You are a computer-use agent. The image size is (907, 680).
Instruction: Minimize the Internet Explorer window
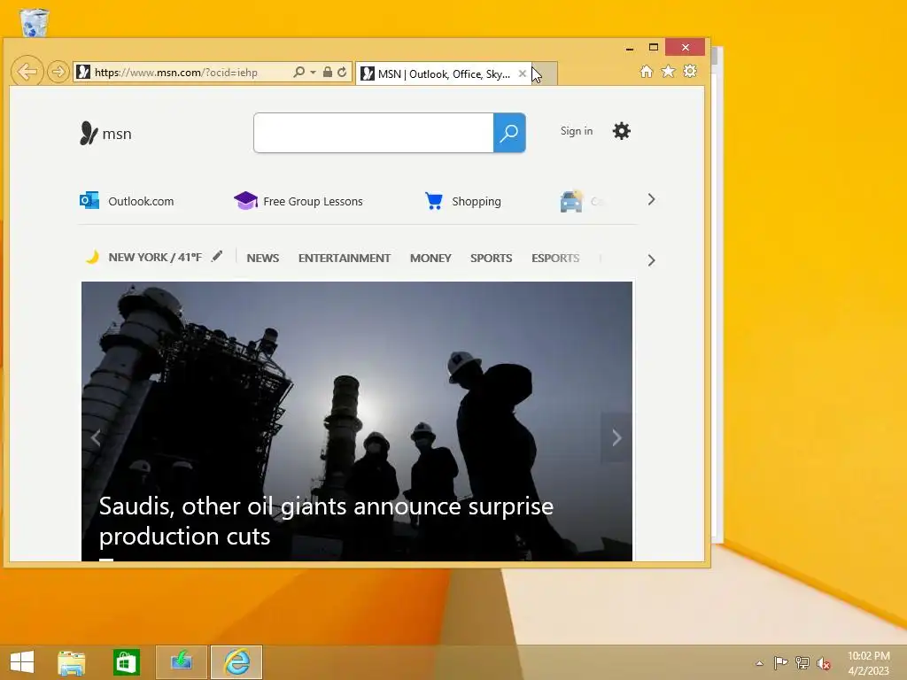tap(630, 48)
